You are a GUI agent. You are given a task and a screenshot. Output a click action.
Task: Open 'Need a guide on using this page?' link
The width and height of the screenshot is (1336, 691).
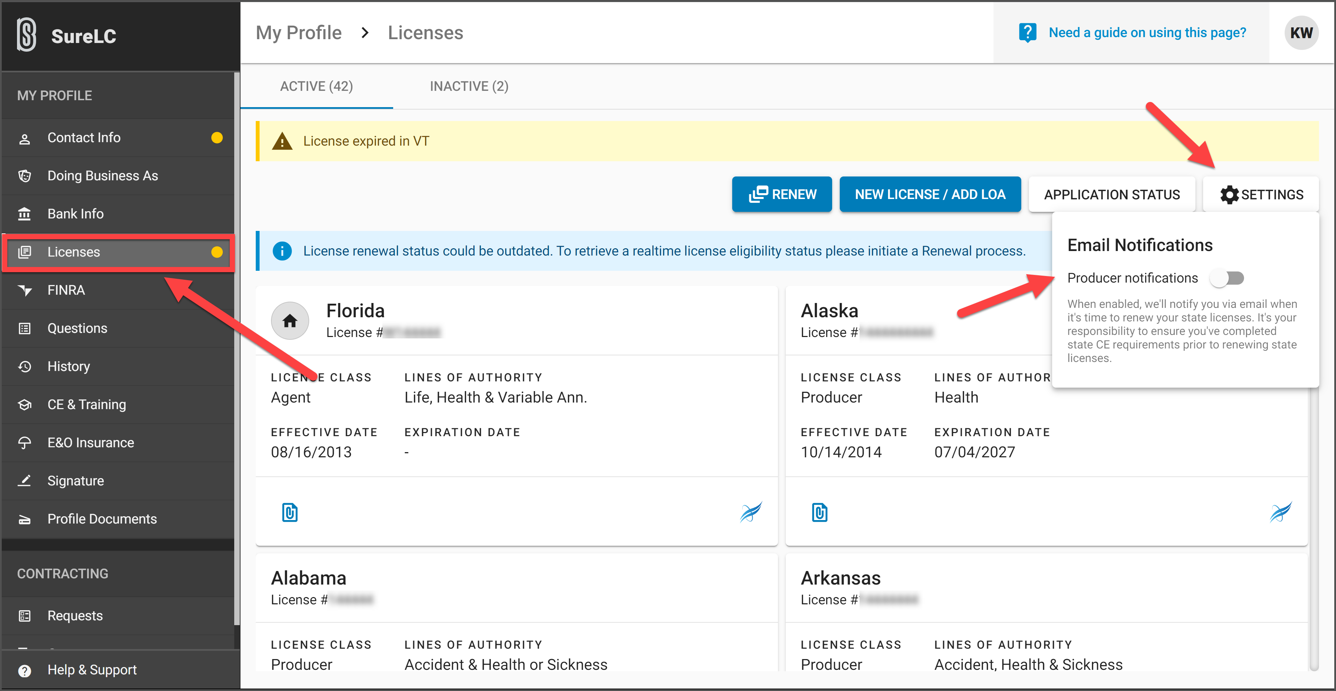pyautogui.click(x=1147, y=33)
